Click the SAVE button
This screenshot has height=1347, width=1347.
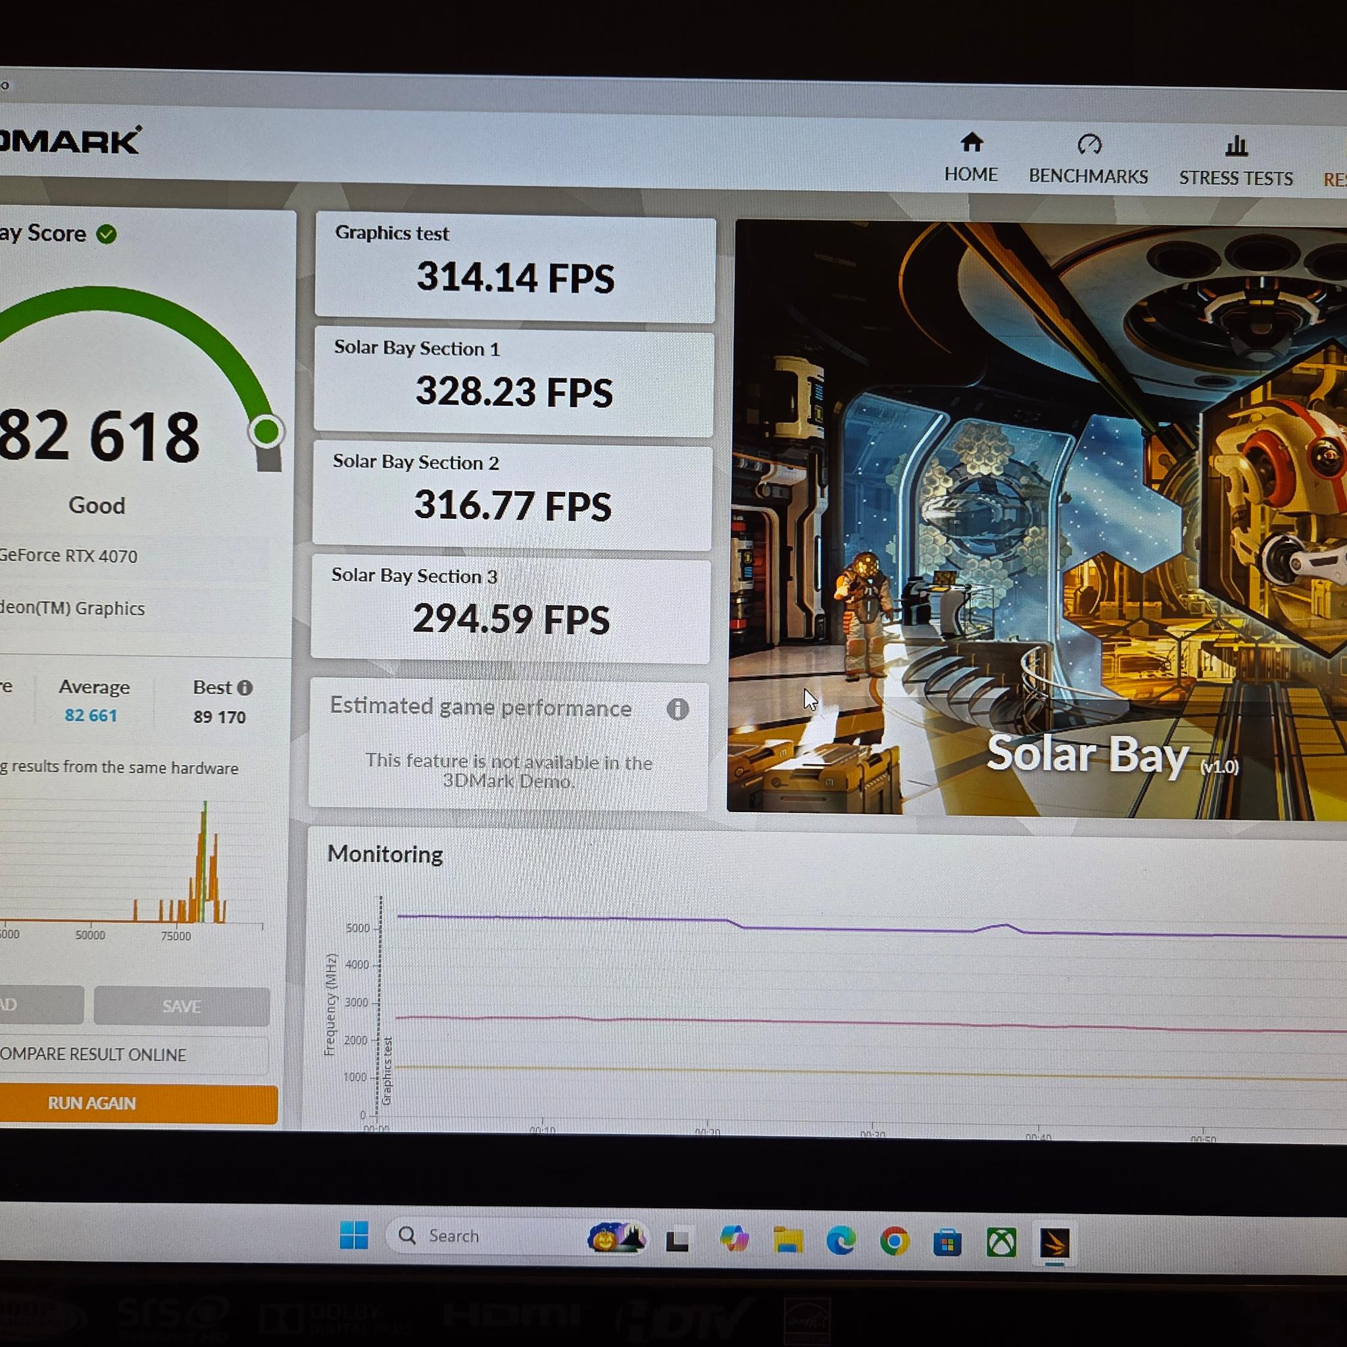182,1006
